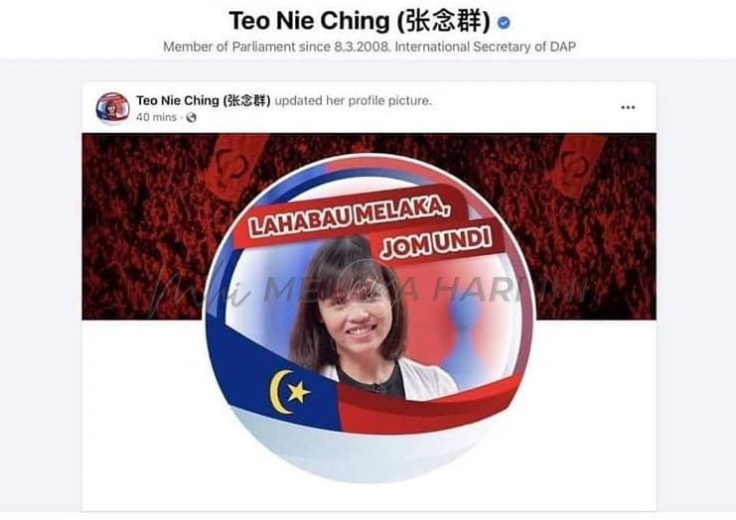Viewport: 736px width, 520px height.
Task: Click the blue verified badge beside page name
Action: tap(504, 23)
